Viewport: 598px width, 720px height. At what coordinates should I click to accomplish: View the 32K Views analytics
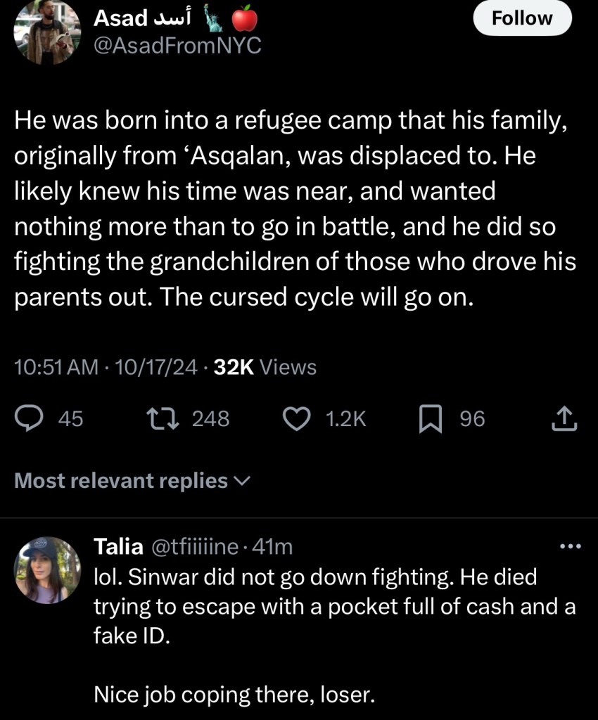(x=265, y=367)
